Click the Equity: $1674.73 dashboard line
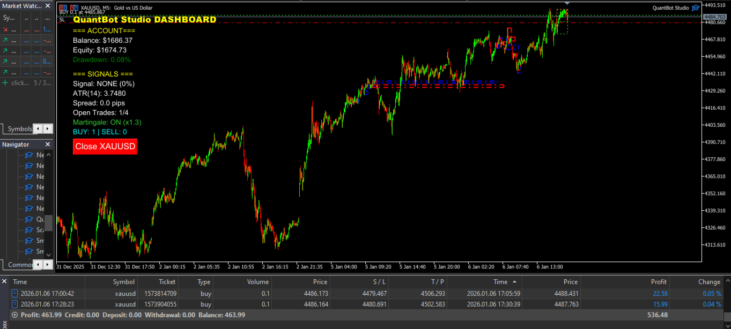The width and height of the screenshot is (731, 329). point(100,50)
